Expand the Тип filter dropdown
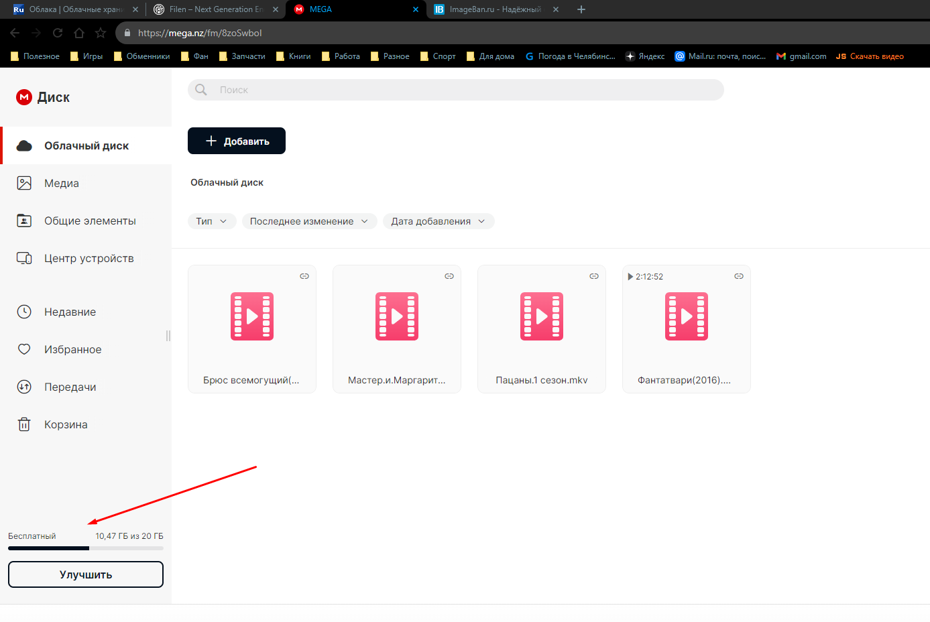 [212, 221]
